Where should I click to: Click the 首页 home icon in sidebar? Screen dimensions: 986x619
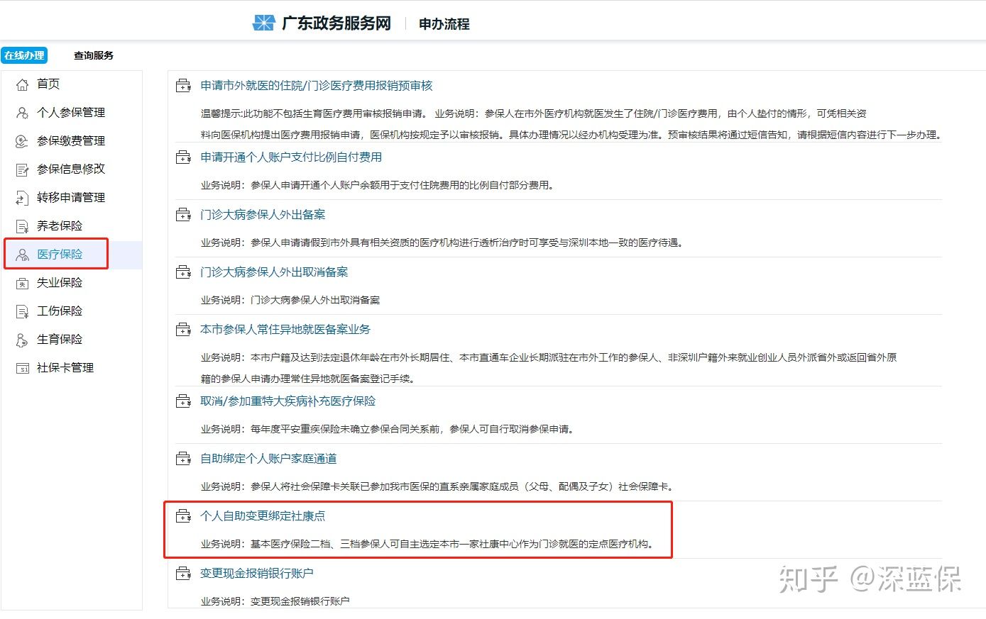tap(23, 84)
